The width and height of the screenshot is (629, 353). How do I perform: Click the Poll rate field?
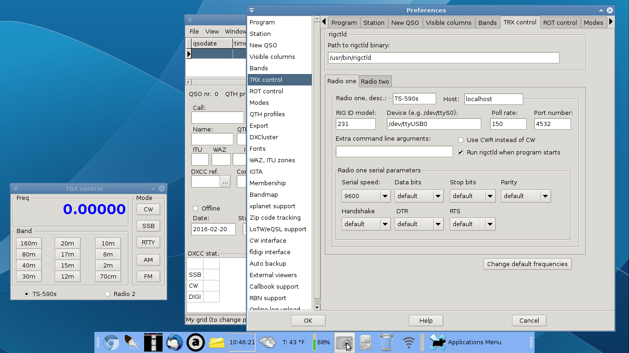pyautogui.click(x=508, y=124)
